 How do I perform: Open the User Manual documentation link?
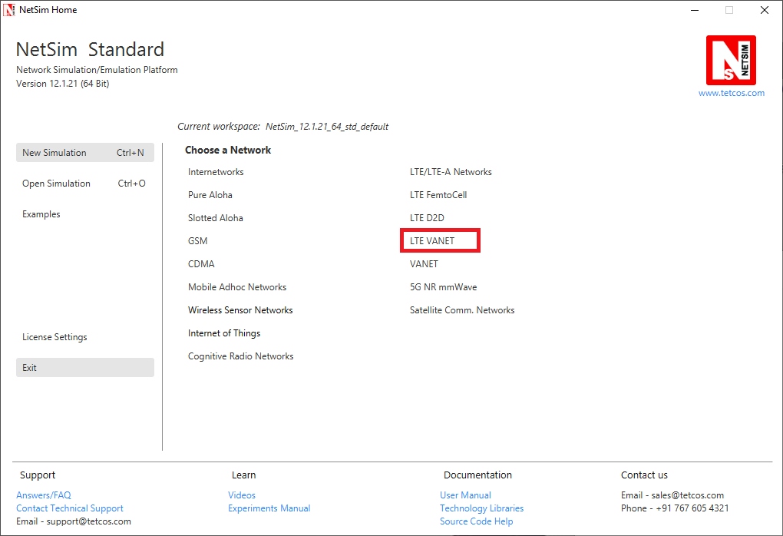pyautogui.click(x=465, y=495)
